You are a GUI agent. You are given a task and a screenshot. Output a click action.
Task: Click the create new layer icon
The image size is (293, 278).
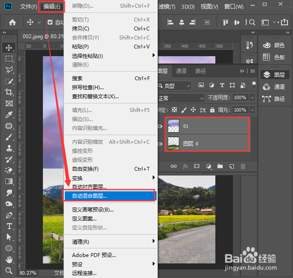coord(232,166)
